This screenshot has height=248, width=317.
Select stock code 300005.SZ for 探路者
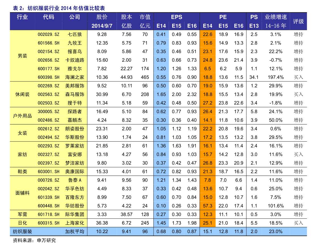click(48, 111)
